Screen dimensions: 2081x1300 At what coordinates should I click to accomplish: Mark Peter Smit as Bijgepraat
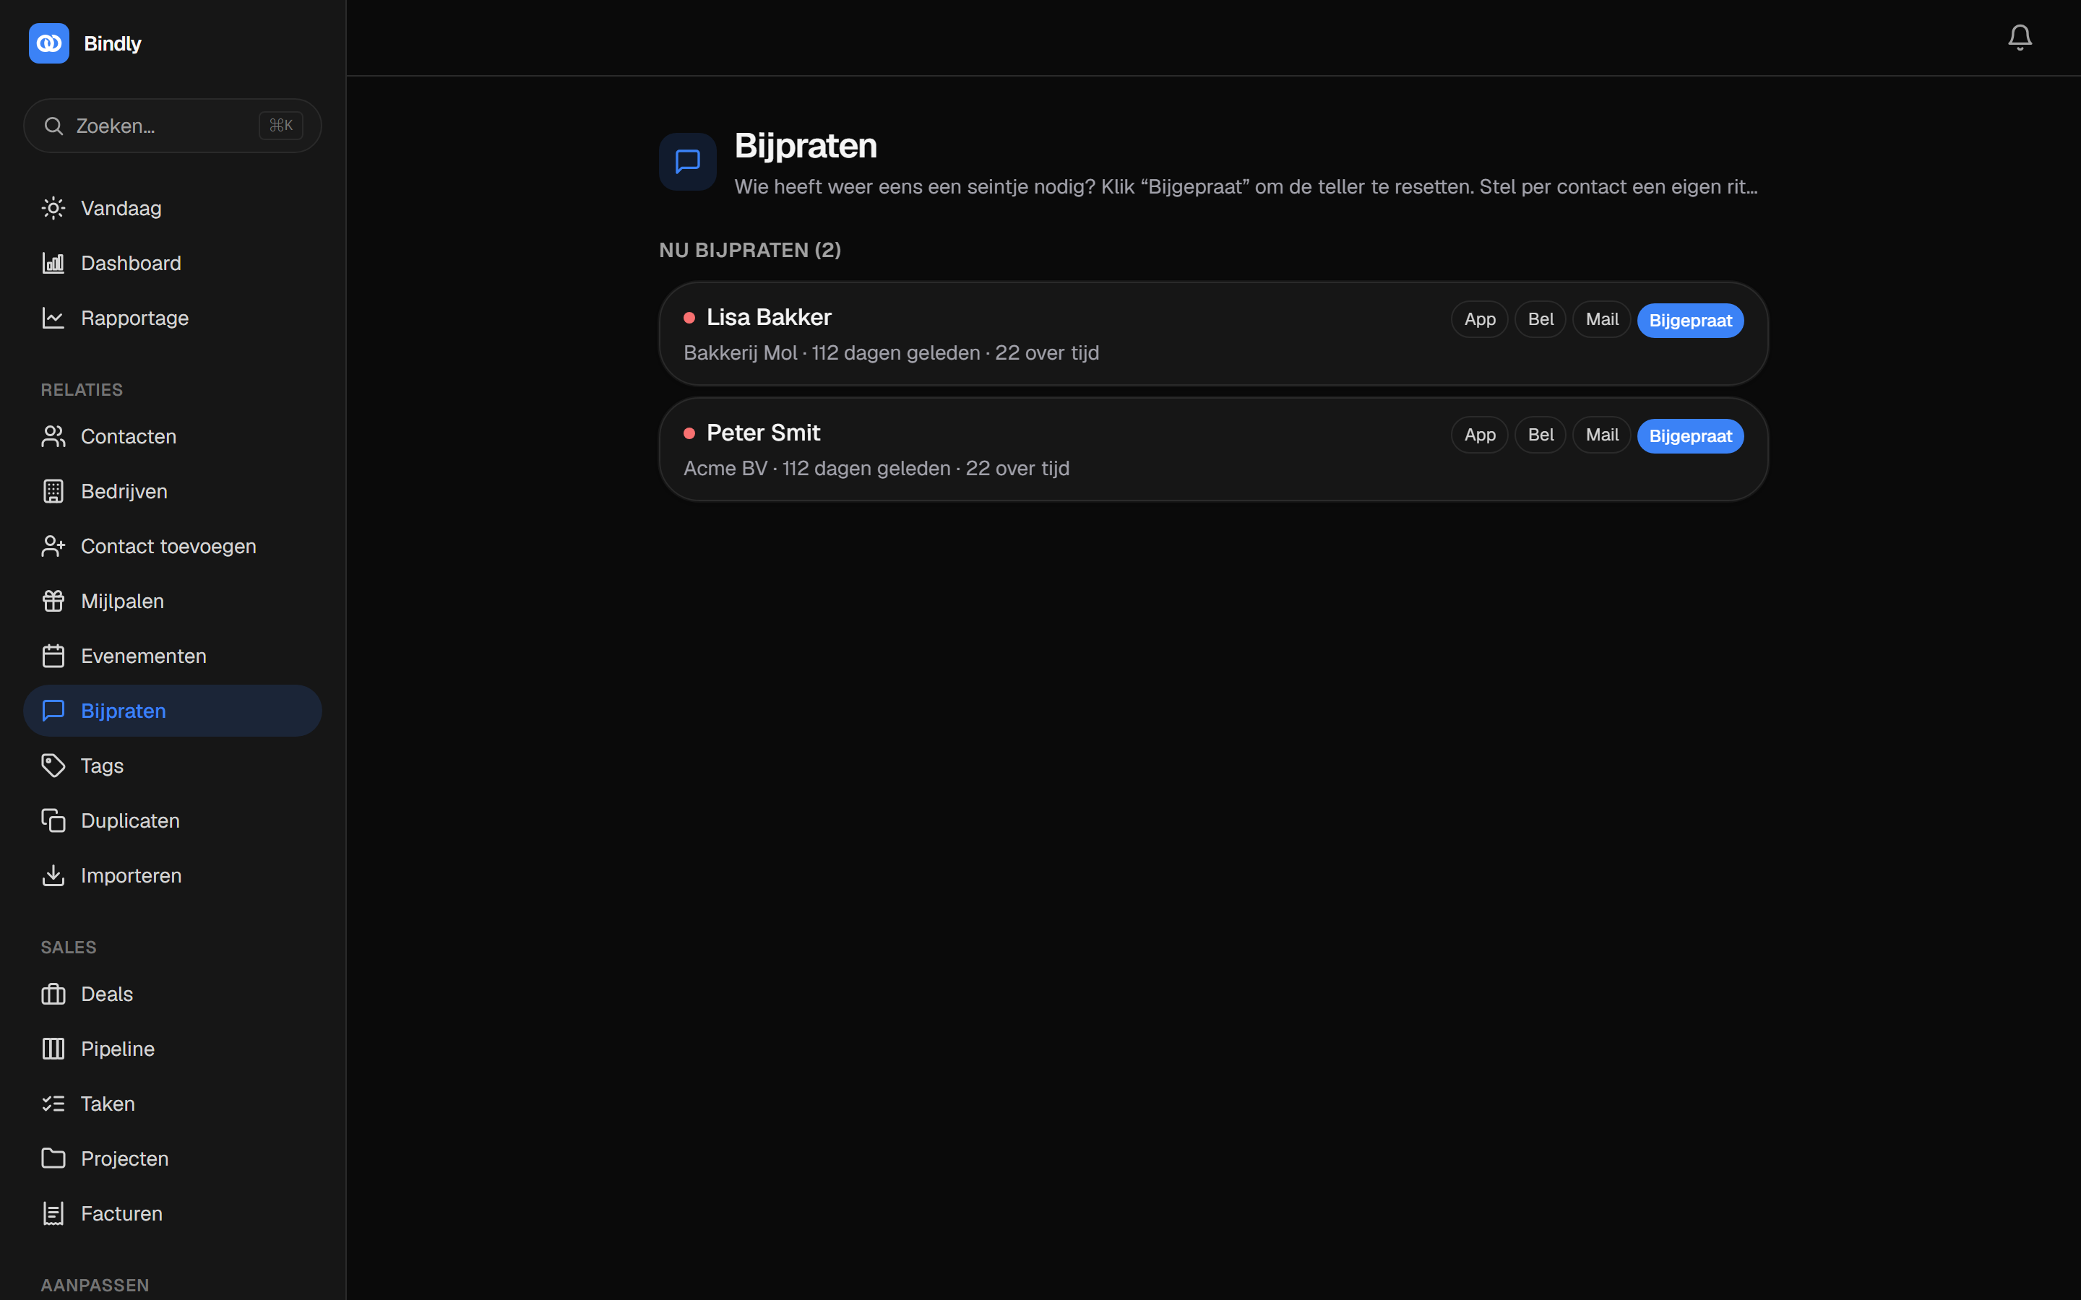1690,436
